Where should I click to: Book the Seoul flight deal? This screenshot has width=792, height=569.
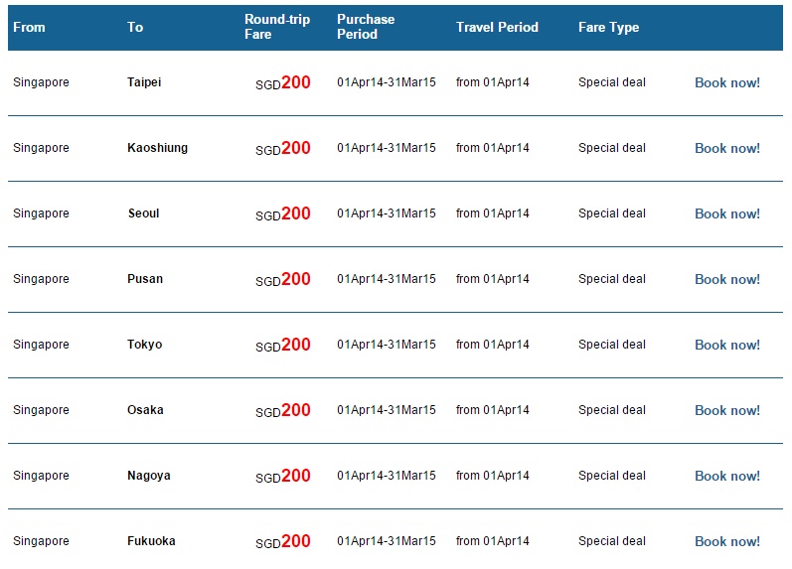(x=726, y=214)
